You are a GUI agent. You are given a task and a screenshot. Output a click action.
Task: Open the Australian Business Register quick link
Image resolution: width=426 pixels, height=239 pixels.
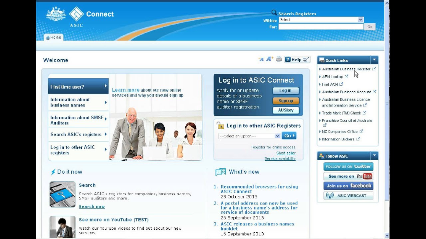click(346, 69)
